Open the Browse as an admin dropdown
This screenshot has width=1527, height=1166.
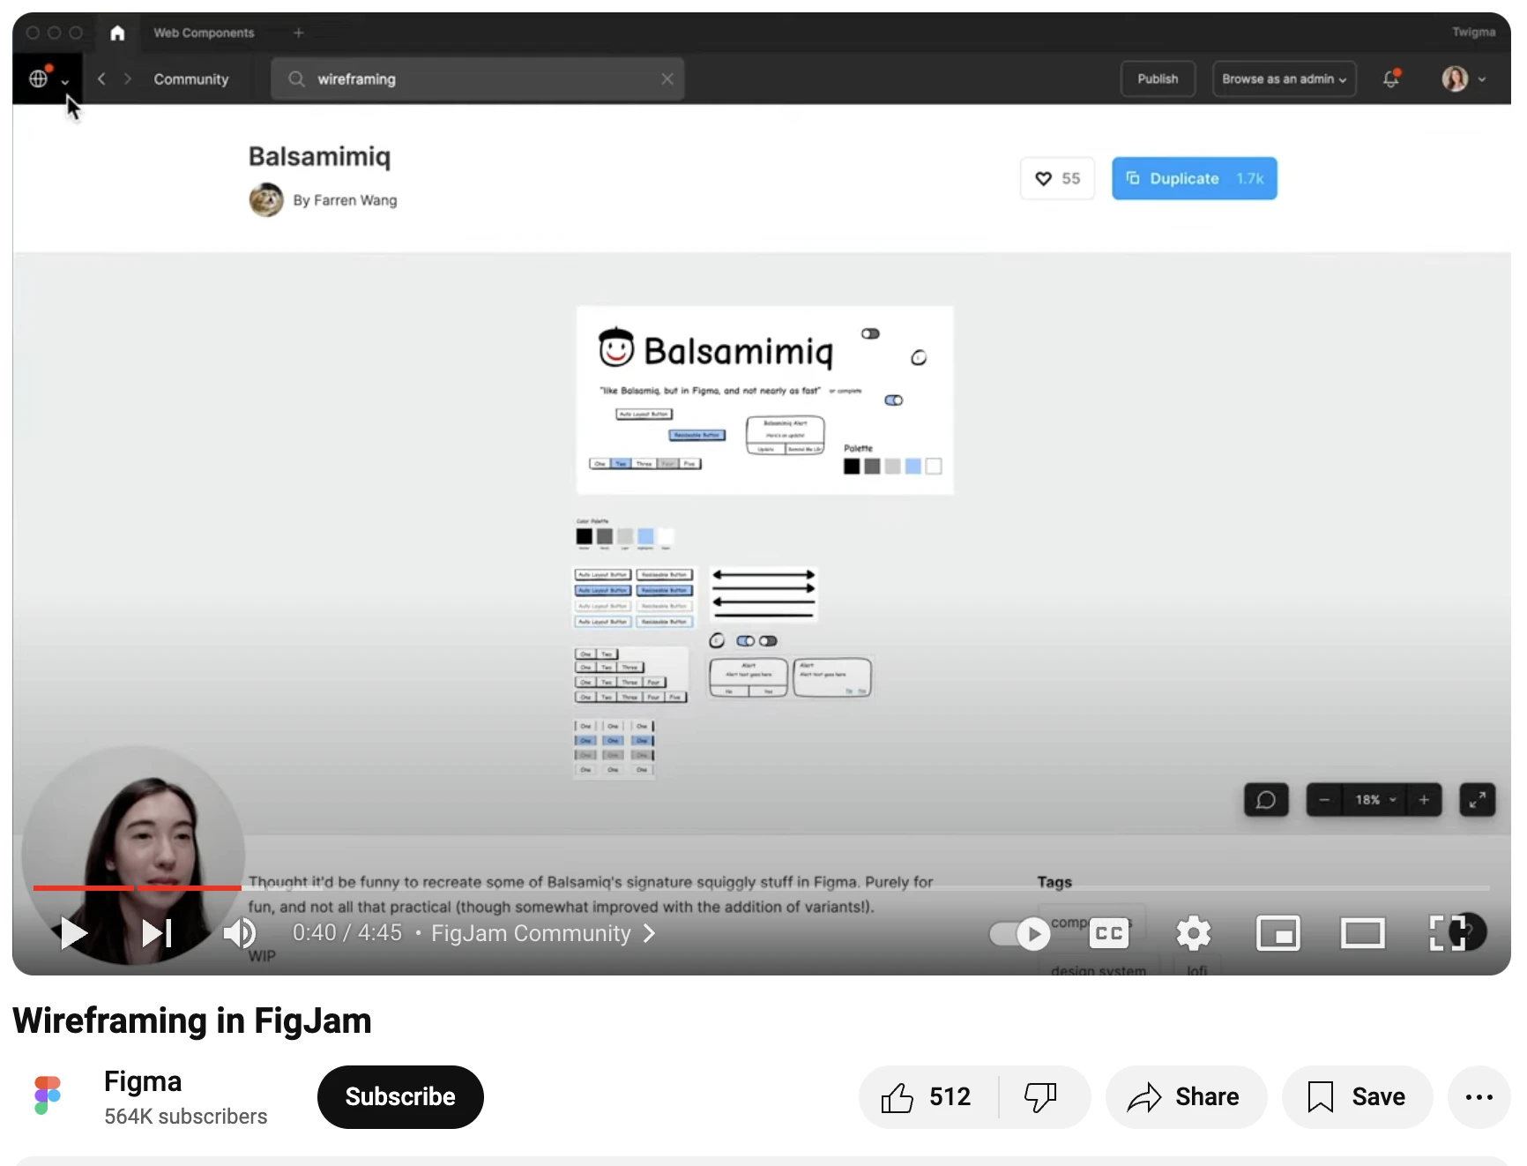[x=1284, y=78]
